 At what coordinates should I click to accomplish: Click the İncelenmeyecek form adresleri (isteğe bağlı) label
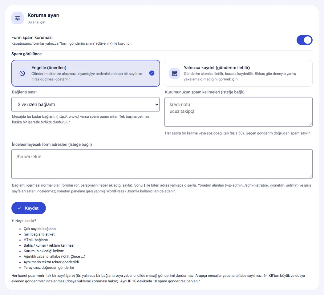[x=52, y=144]
